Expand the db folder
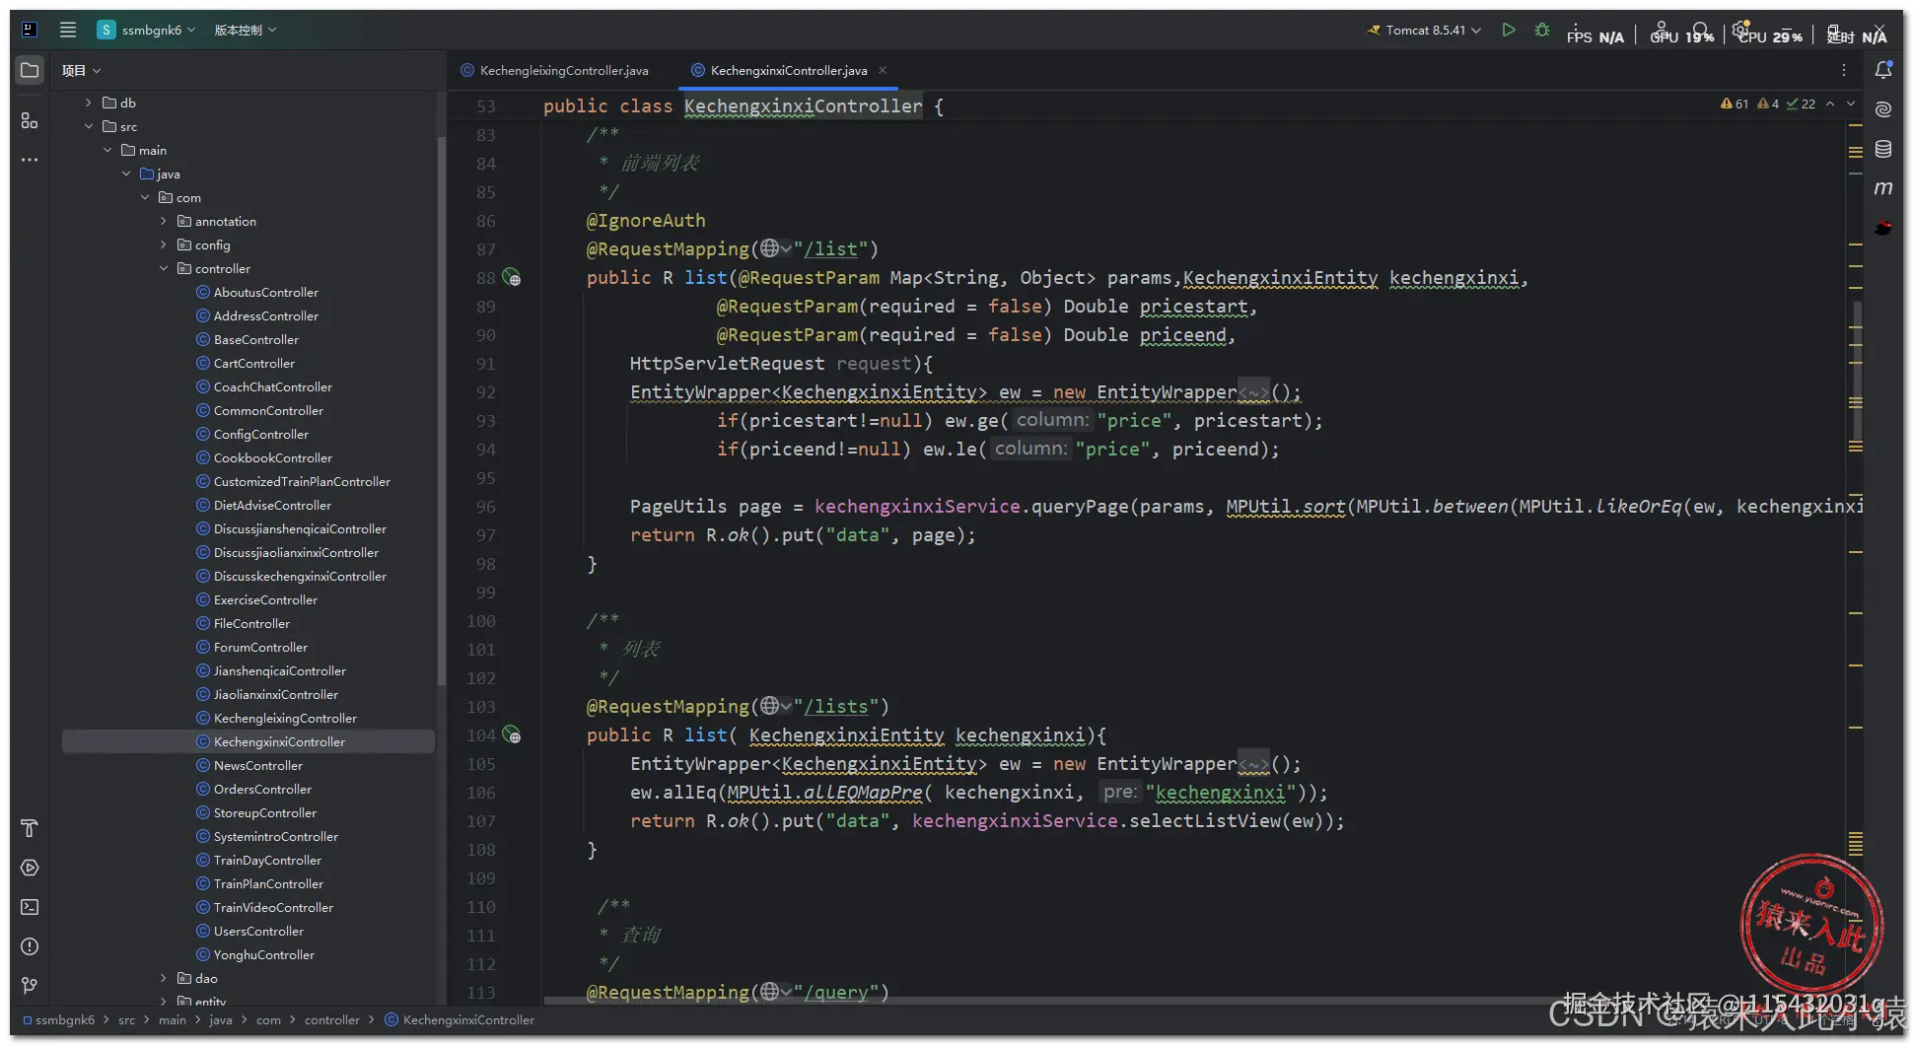This screenshot has height=1046, width=1914. (88, 103)
